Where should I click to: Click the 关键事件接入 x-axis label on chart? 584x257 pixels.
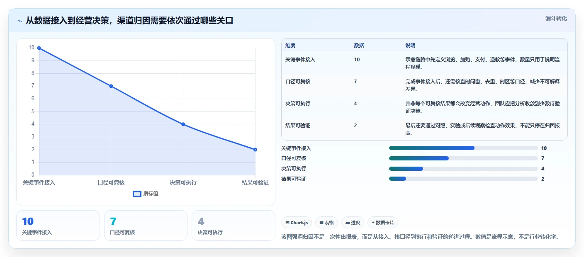tap(39, 182)
